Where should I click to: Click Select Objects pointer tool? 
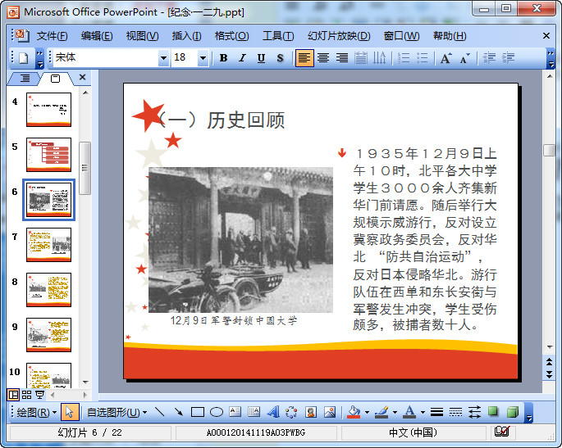click(x=70, y=412)
